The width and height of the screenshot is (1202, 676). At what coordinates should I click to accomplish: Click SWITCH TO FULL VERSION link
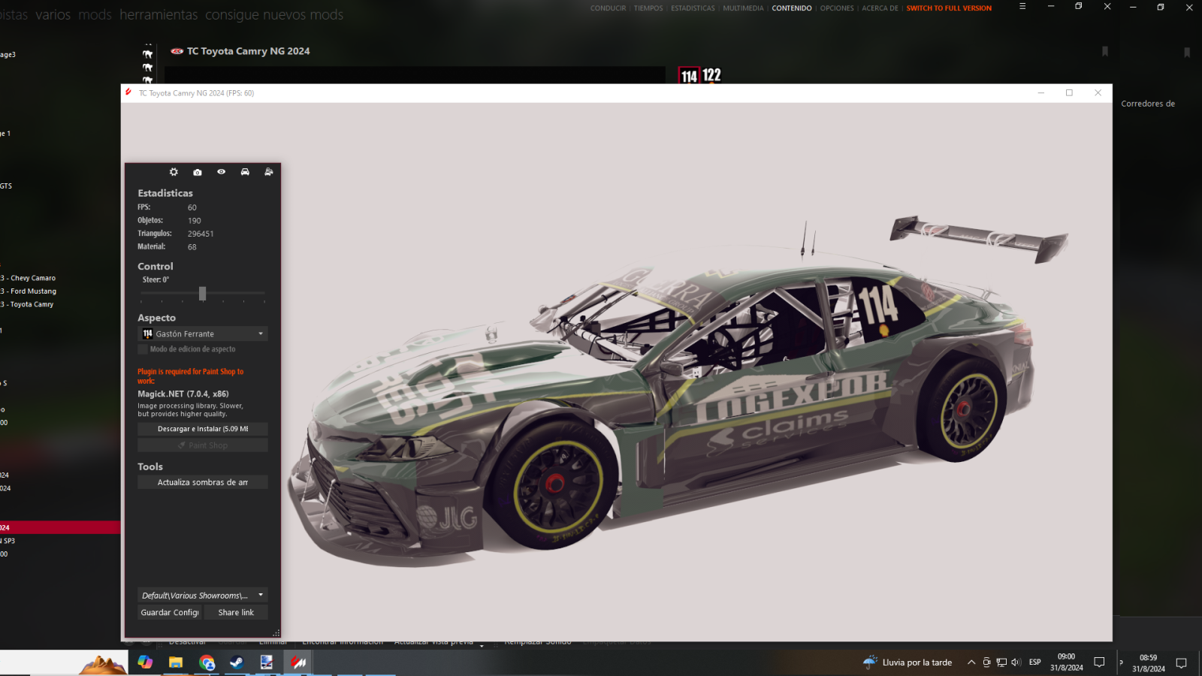click(x=949, y=8)
